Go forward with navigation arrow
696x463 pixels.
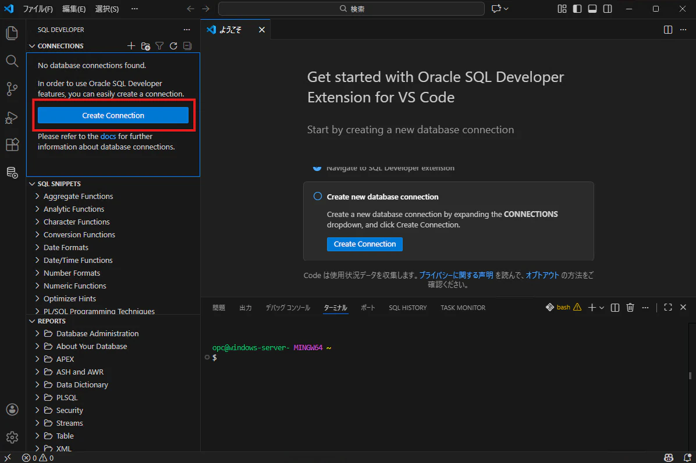point(205,9)
